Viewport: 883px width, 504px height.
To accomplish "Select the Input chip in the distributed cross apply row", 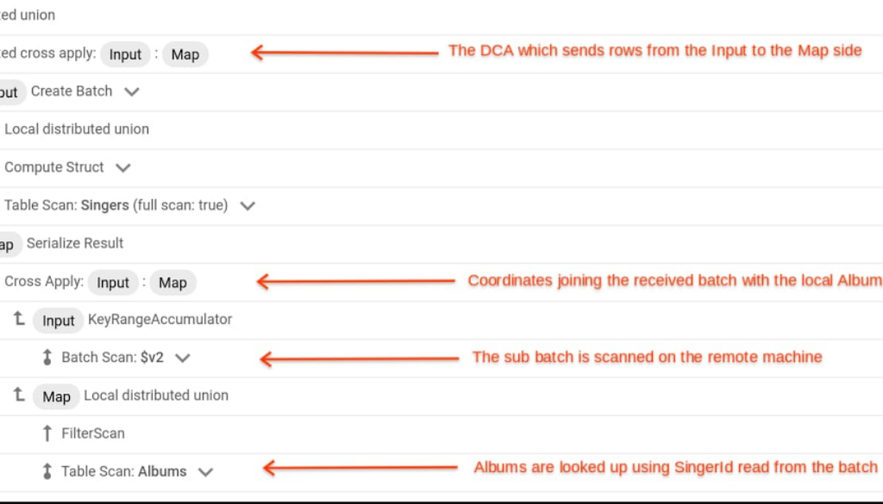I will point(125,54).
